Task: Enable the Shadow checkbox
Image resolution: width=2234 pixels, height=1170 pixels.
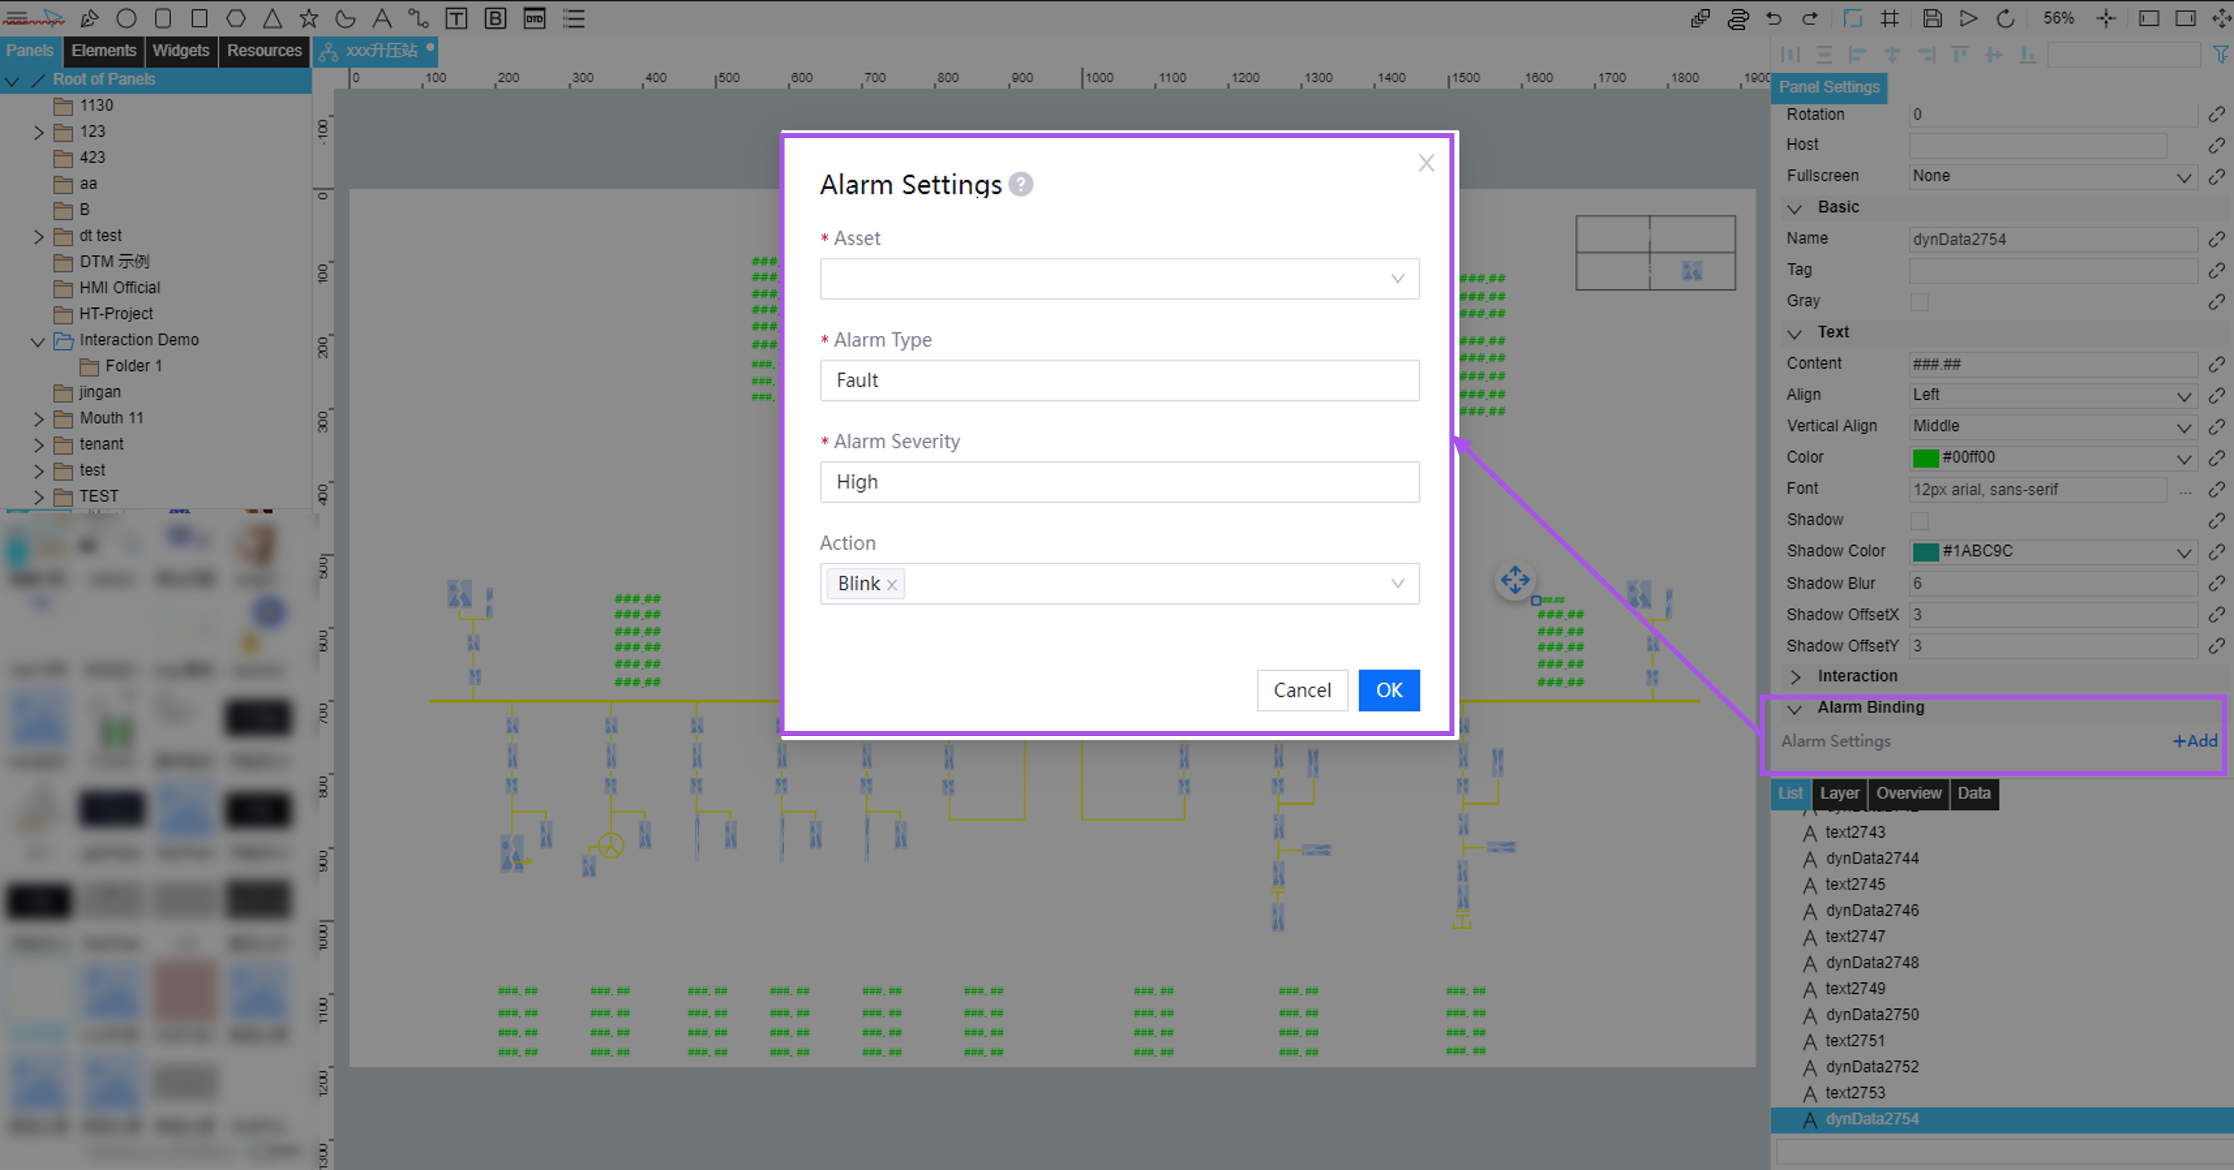Action: pos(1919,521)
